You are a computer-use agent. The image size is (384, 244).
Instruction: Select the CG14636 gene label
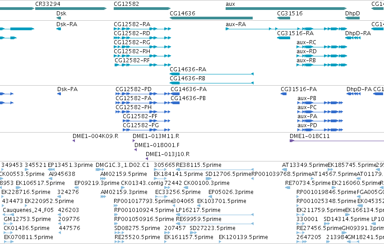pos(182,13)
